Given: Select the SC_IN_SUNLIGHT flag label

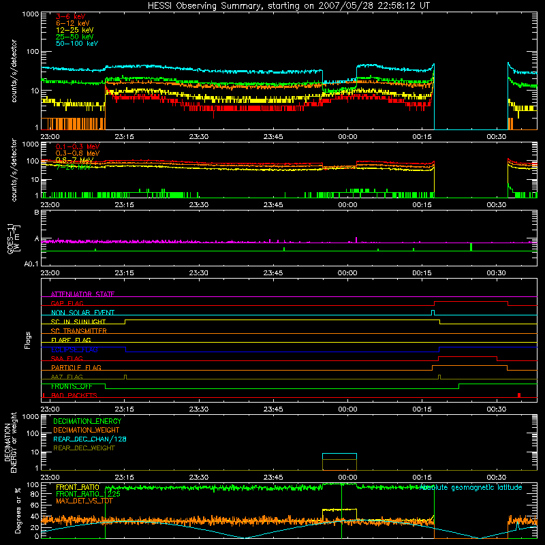Looking at the screenshot, I should point(78,322).
